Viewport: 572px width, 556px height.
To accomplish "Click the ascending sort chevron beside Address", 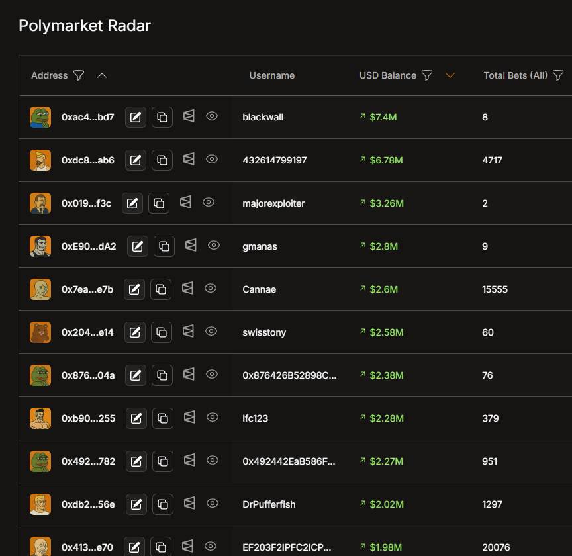I will pyautogui.click(x=102, y=75).
